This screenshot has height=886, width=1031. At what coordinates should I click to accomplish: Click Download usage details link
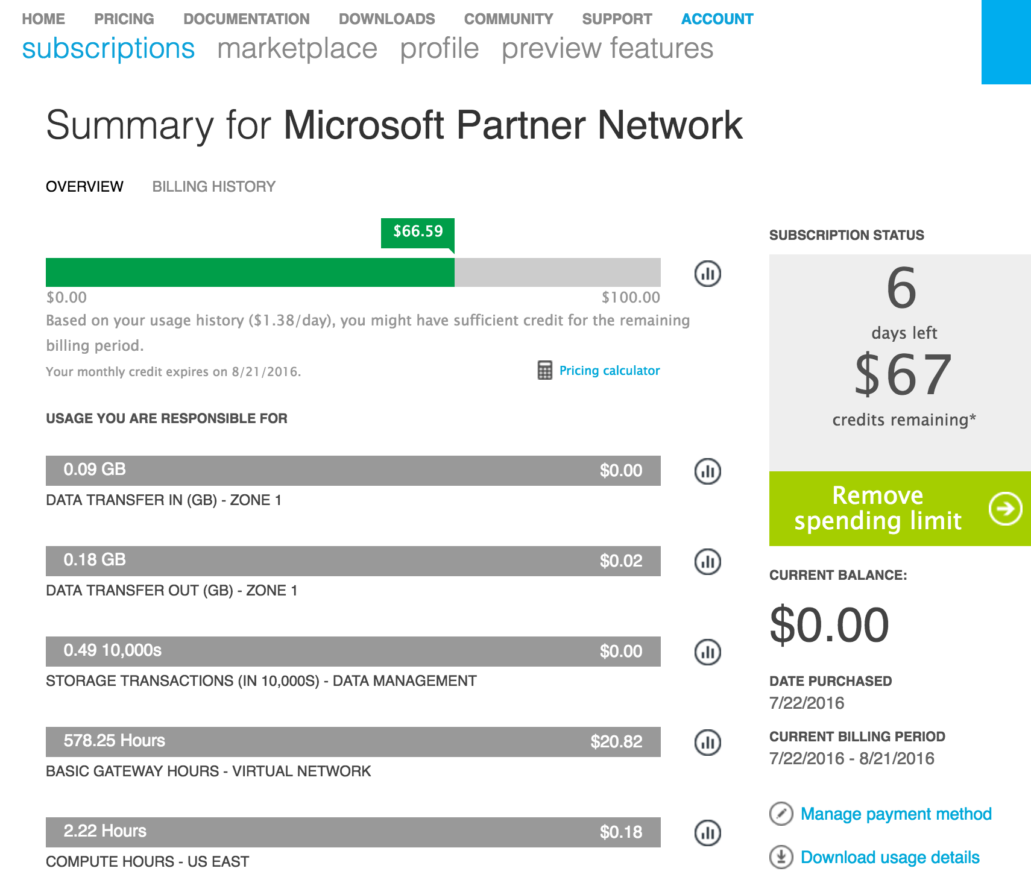(889, 857)
